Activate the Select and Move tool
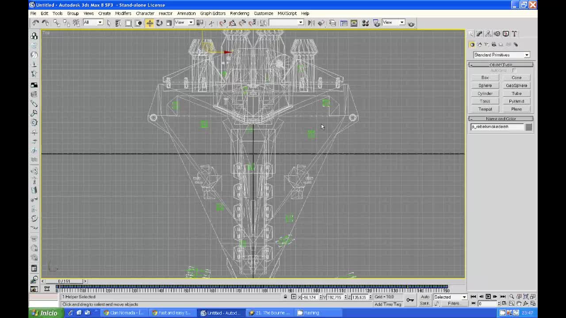This screenshot has height=318, width=566. pos(149,23)
